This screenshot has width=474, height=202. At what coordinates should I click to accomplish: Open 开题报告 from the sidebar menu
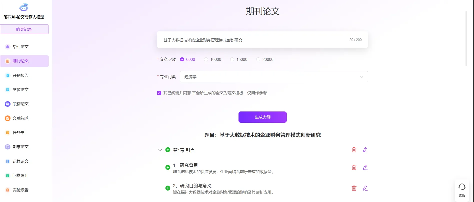[20, 75]
